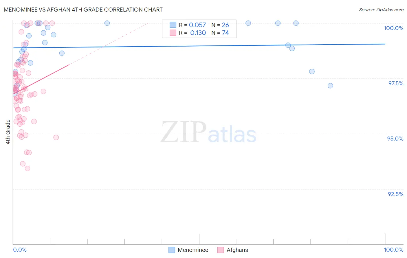Open the Source: ZipAtlas.com link

(381, 10)
